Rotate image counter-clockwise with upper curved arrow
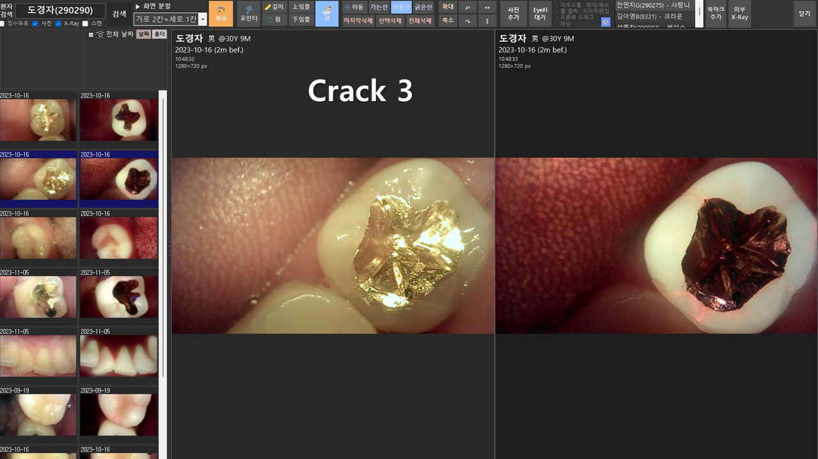This screenshot has height=459, width=818. pos(468,7)
